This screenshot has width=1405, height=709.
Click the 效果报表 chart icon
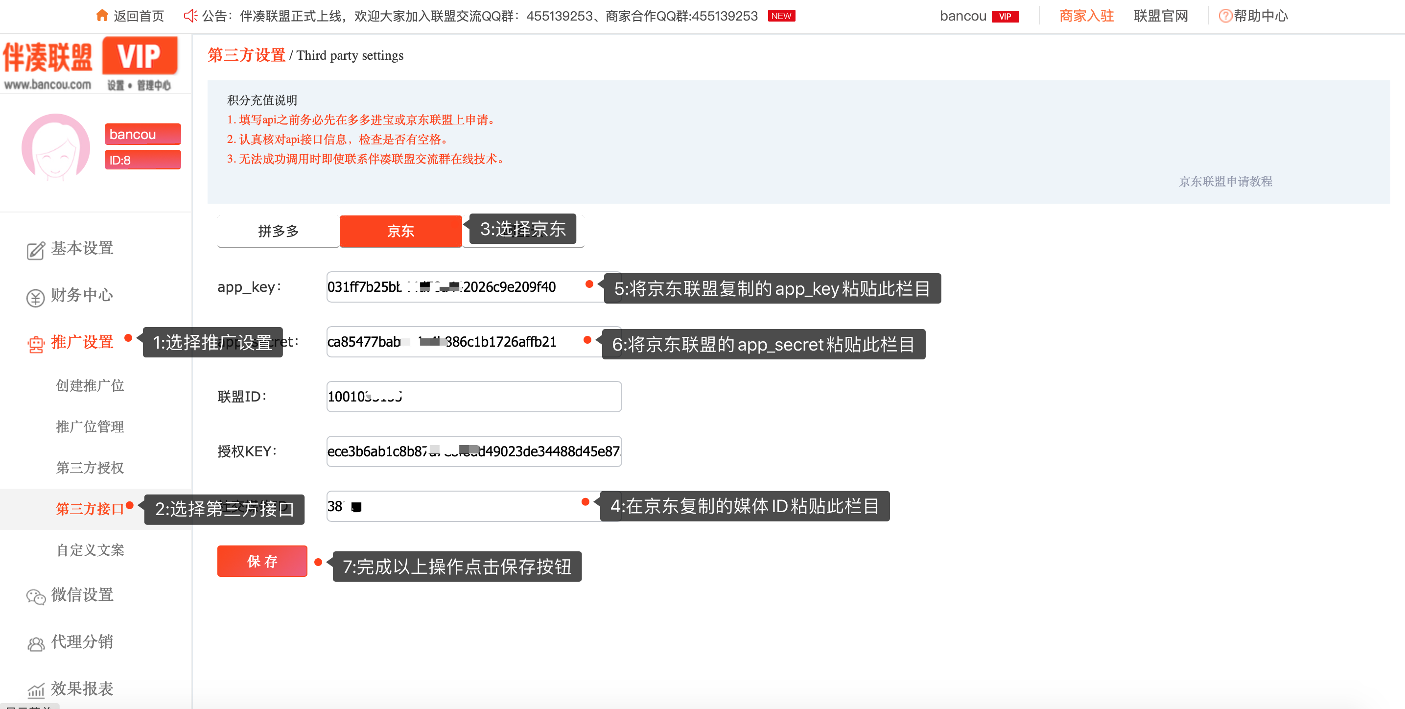pos(35,690)
